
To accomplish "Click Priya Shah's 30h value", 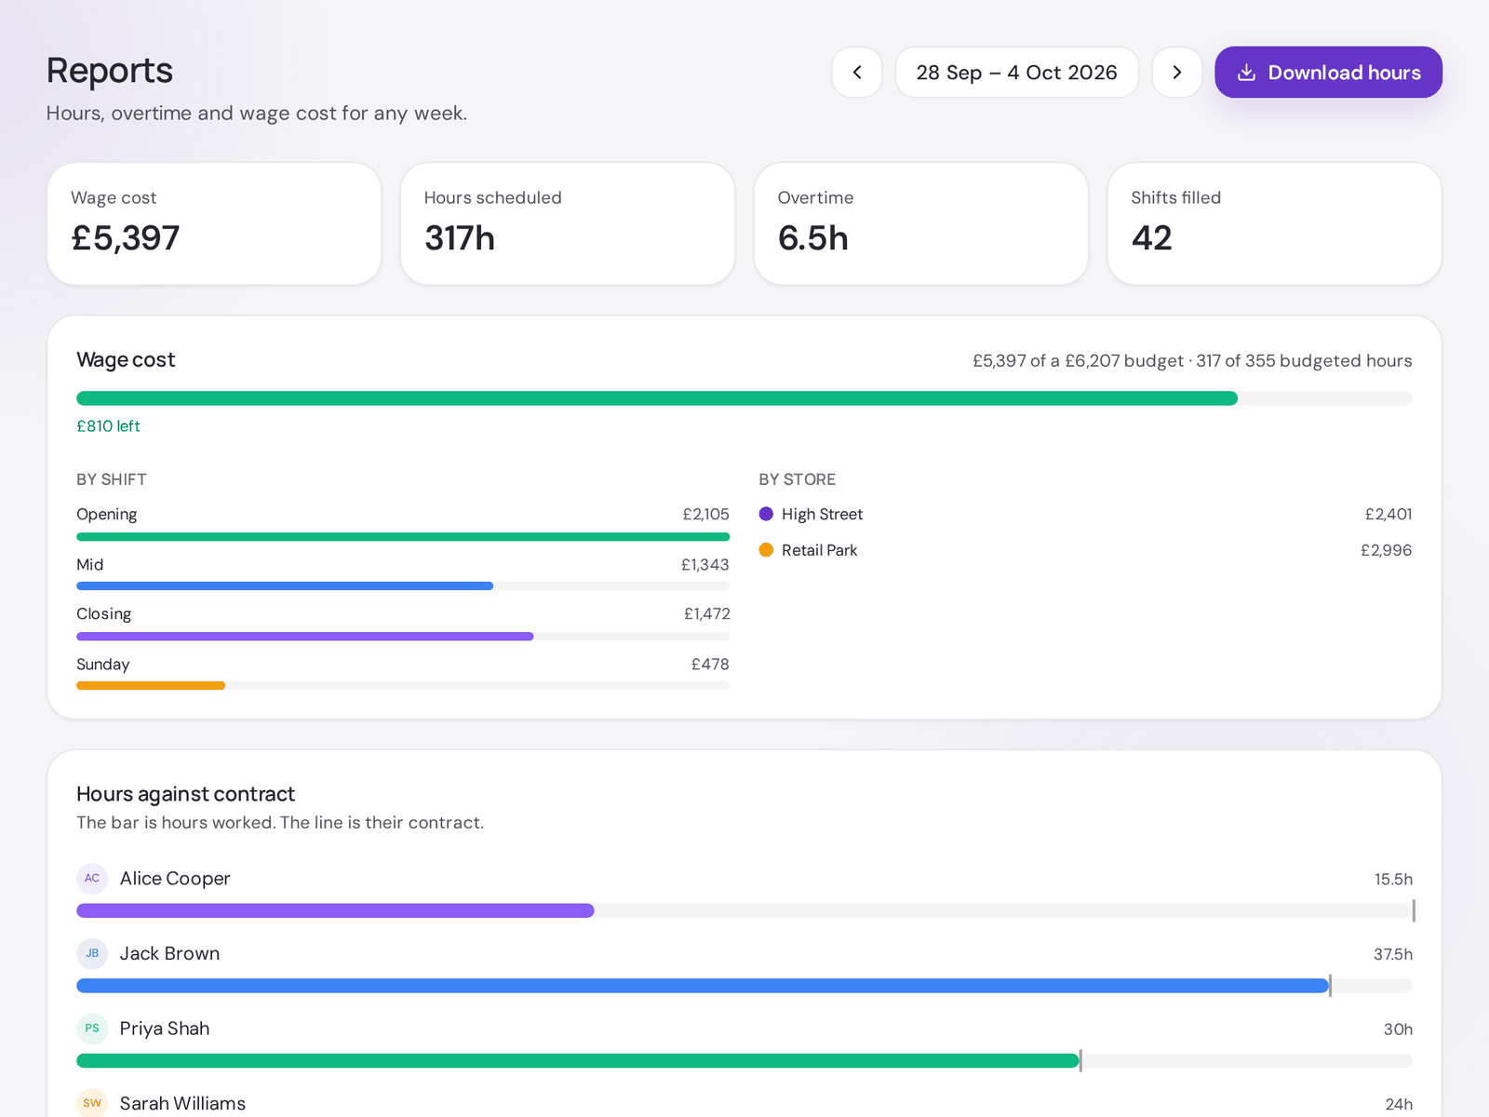I will (x=1398, y=1030).
